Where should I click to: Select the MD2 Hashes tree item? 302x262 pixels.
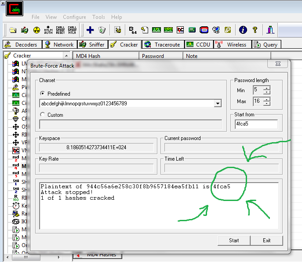[x=19, y=158]
